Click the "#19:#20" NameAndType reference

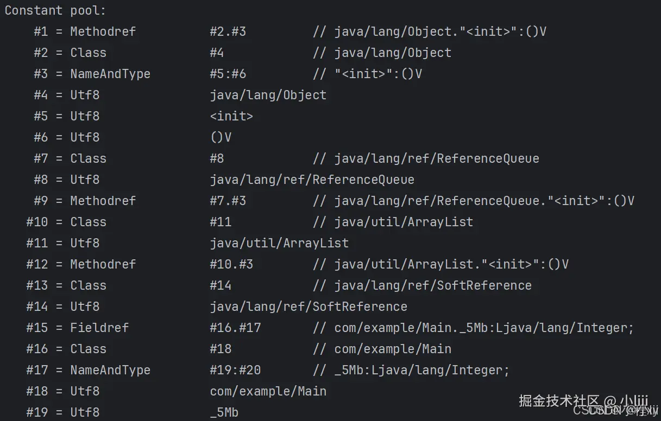tap(235, 370)
